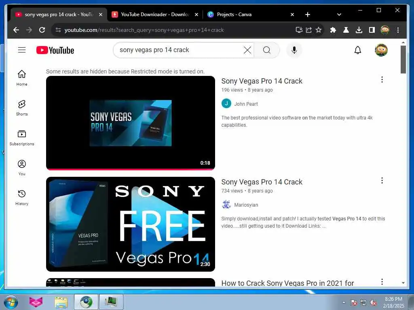
Task: Open network icon in system tray
Action: click(x=363, y=302)
